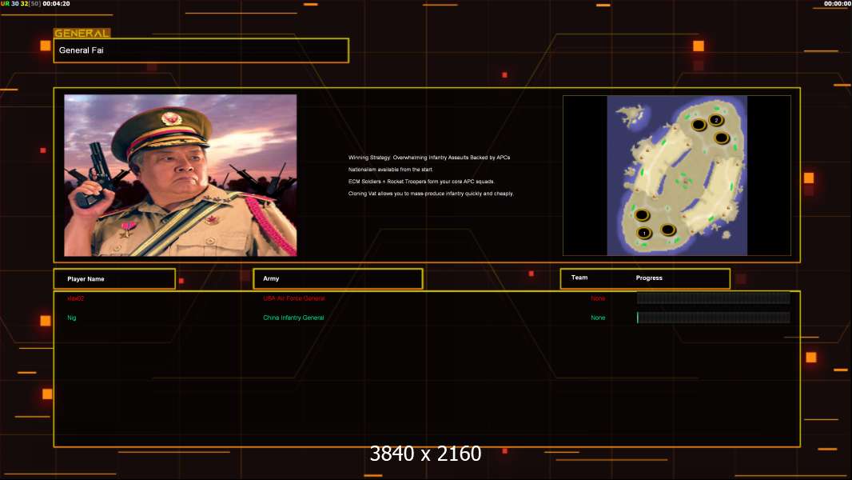Click the Winning Strategy description line
Image resolution: width=852 pixels, height=480 pixels.
[x=429, y=158]
